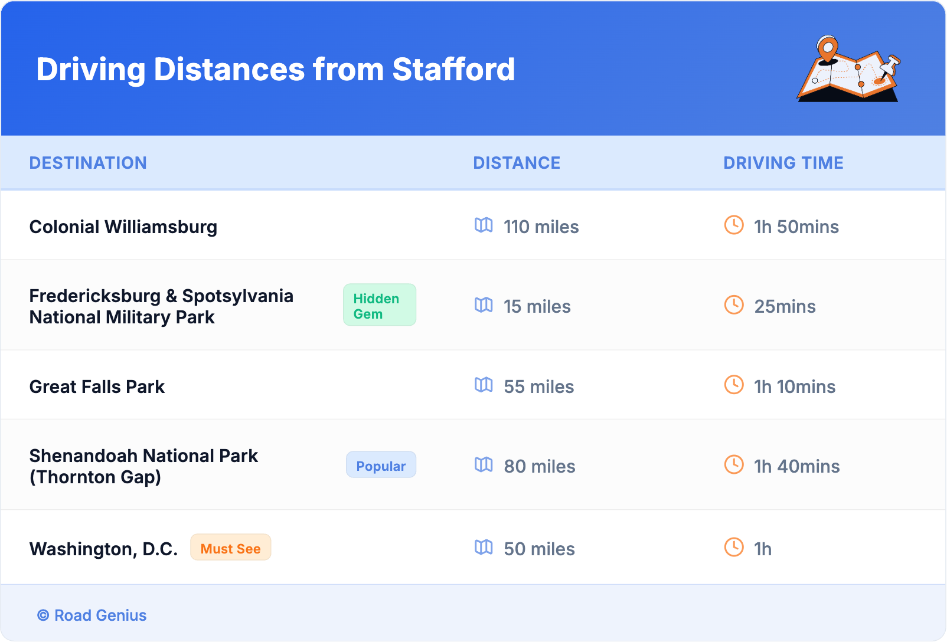Select the Great Falls Park destination name
The image size is (947, 642).
[x=97, y=387]
